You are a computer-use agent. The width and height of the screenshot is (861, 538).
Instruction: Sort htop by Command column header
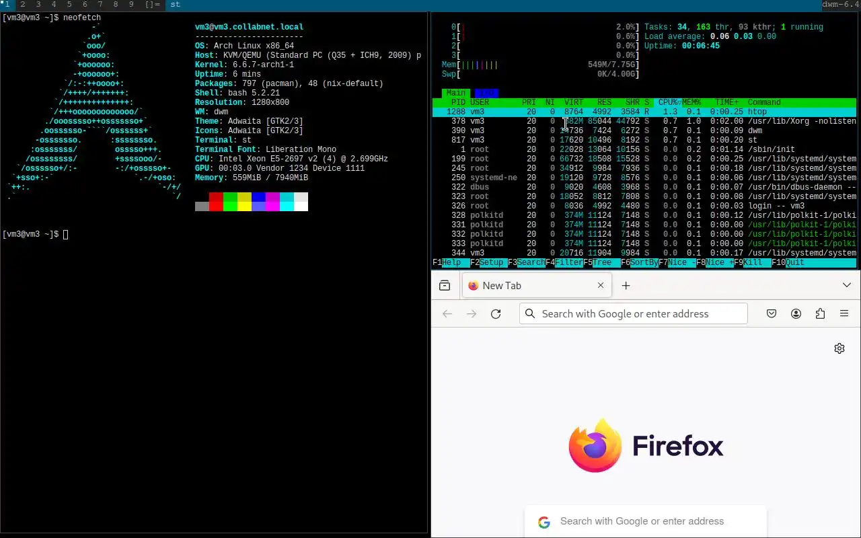pos(764,102)
